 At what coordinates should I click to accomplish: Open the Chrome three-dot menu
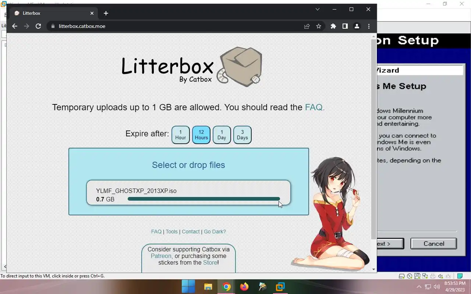(x=369, y=26)
